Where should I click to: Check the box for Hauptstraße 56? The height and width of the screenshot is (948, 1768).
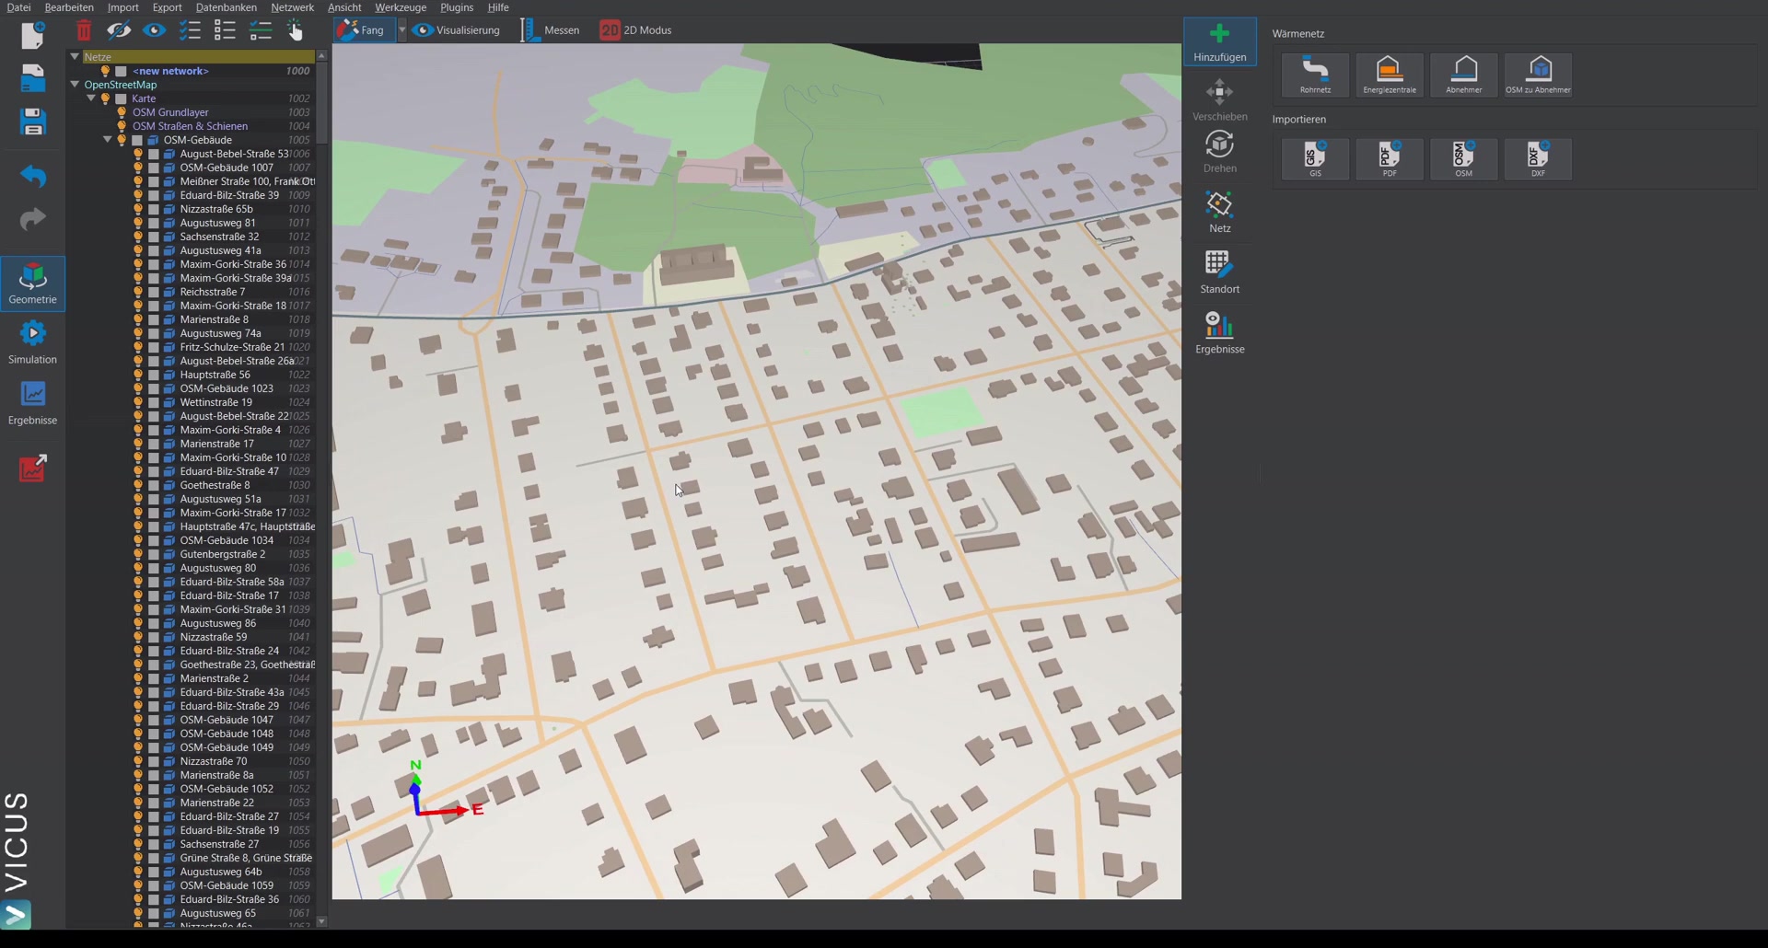point(154,375)
